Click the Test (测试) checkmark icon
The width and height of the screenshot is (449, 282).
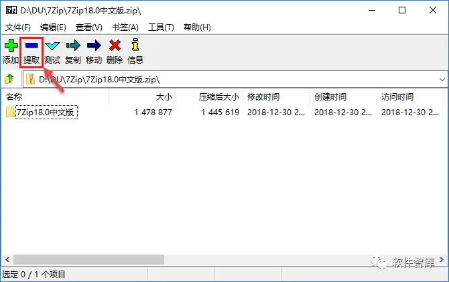[x=52, y=46]
